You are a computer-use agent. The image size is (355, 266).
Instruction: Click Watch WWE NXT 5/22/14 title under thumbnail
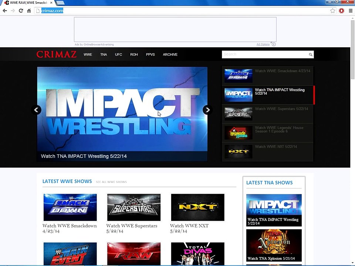click(189, 228)
